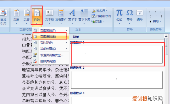Choose Format Page Numbers (设置页码格式)
The image size is (170, 104).
(50, 55)
